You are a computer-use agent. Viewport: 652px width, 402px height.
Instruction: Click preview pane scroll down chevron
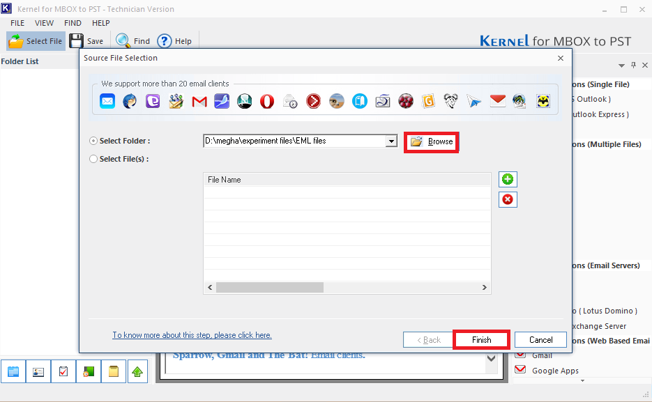point(491,358)
